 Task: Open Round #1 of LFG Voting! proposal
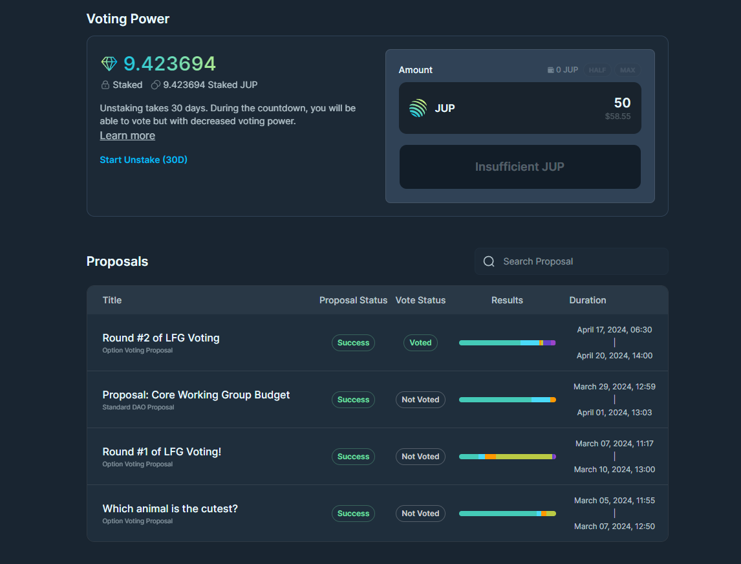click(162, 451)
